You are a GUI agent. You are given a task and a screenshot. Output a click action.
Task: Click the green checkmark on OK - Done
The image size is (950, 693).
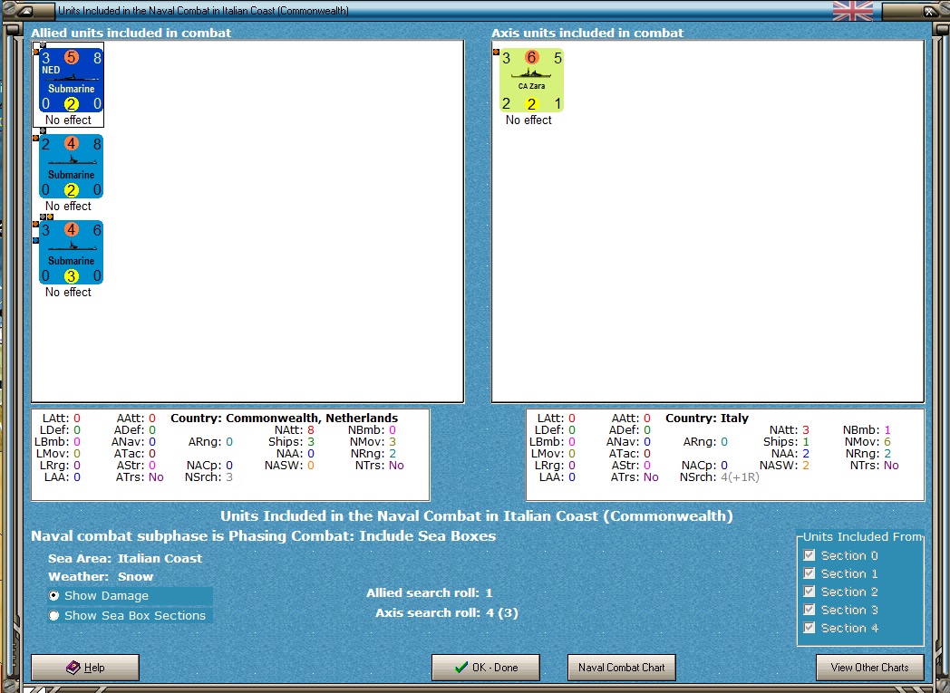tap(461, 667)
